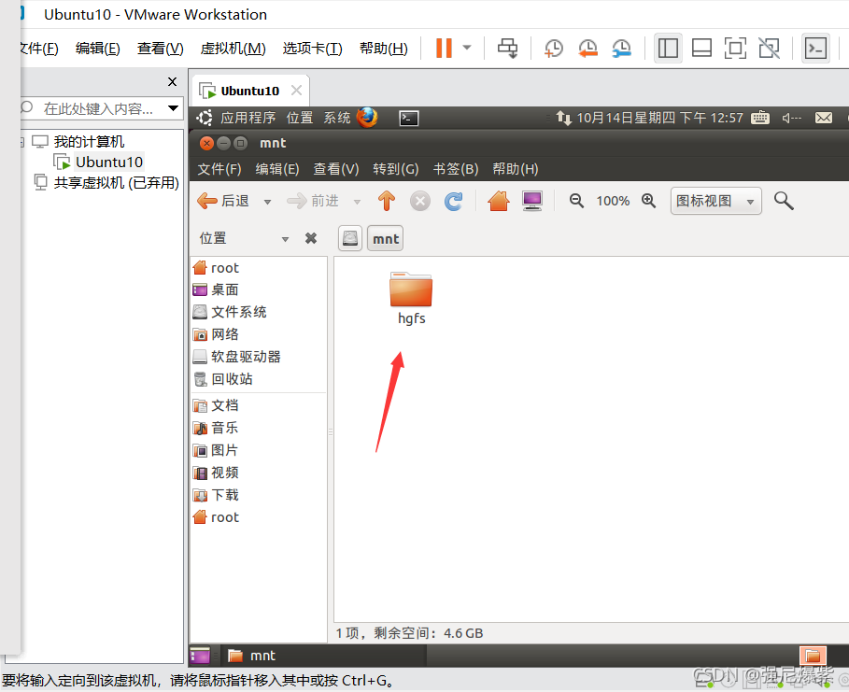
Task: Toggle the VMware library sidebar view icon
Action: pyautogui.click(x=668, y=49)
